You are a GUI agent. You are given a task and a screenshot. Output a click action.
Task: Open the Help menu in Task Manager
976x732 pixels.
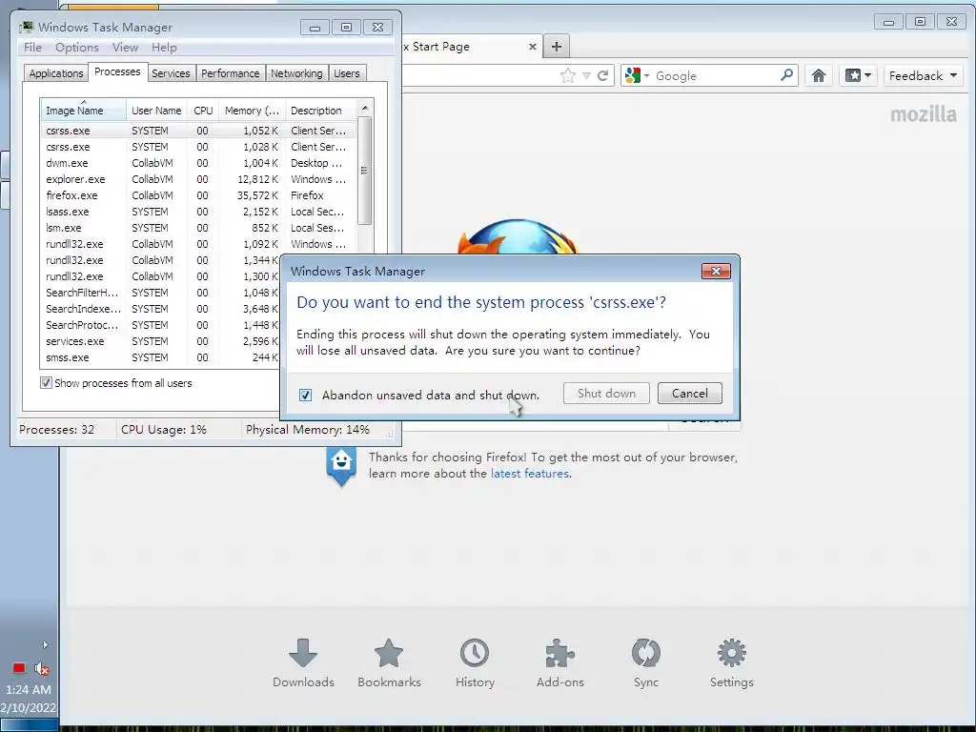click(164, 48)
